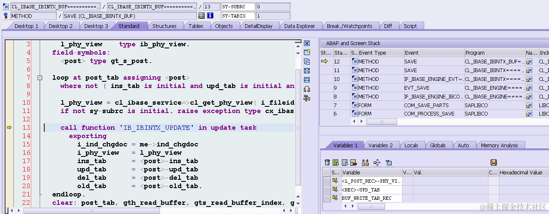
Task: Click change icon for <REC>-UPD_TAB variable
Action: 335,189
